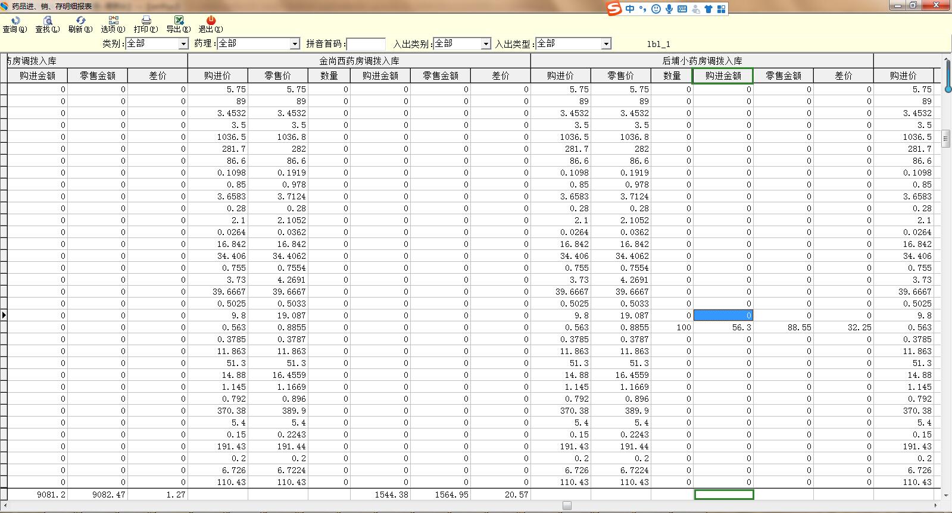Expand the 类别 dropdown

(183, 44)
